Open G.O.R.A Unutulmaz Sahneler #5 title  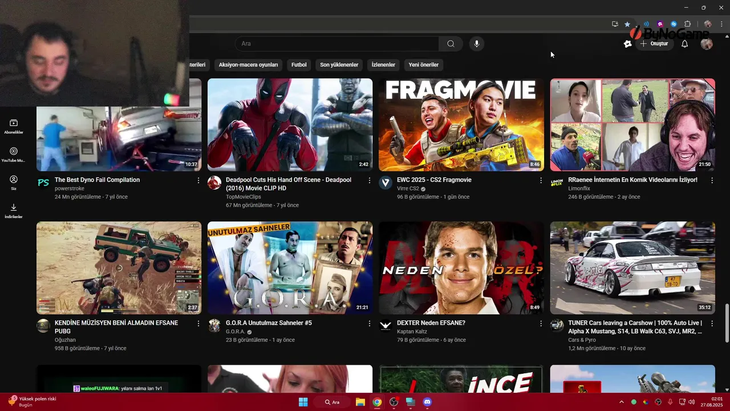tap(269, 323)
